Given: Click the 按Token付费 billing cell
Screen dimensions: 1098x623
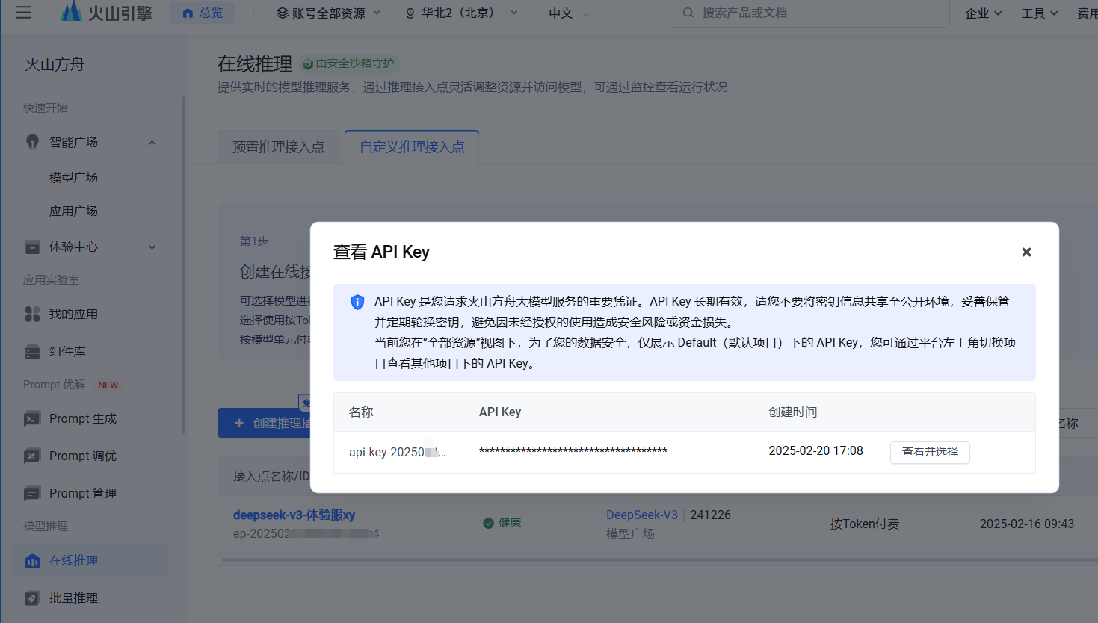Looking at the screenshot, I should pos(865,524).
